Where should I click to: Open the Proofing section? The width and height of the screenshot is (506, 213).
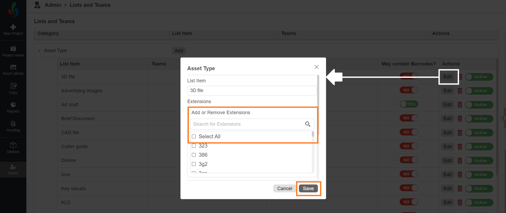click(x=13, y=126)
